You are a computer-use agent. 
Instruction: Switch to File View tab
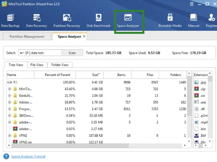(37, 65)
